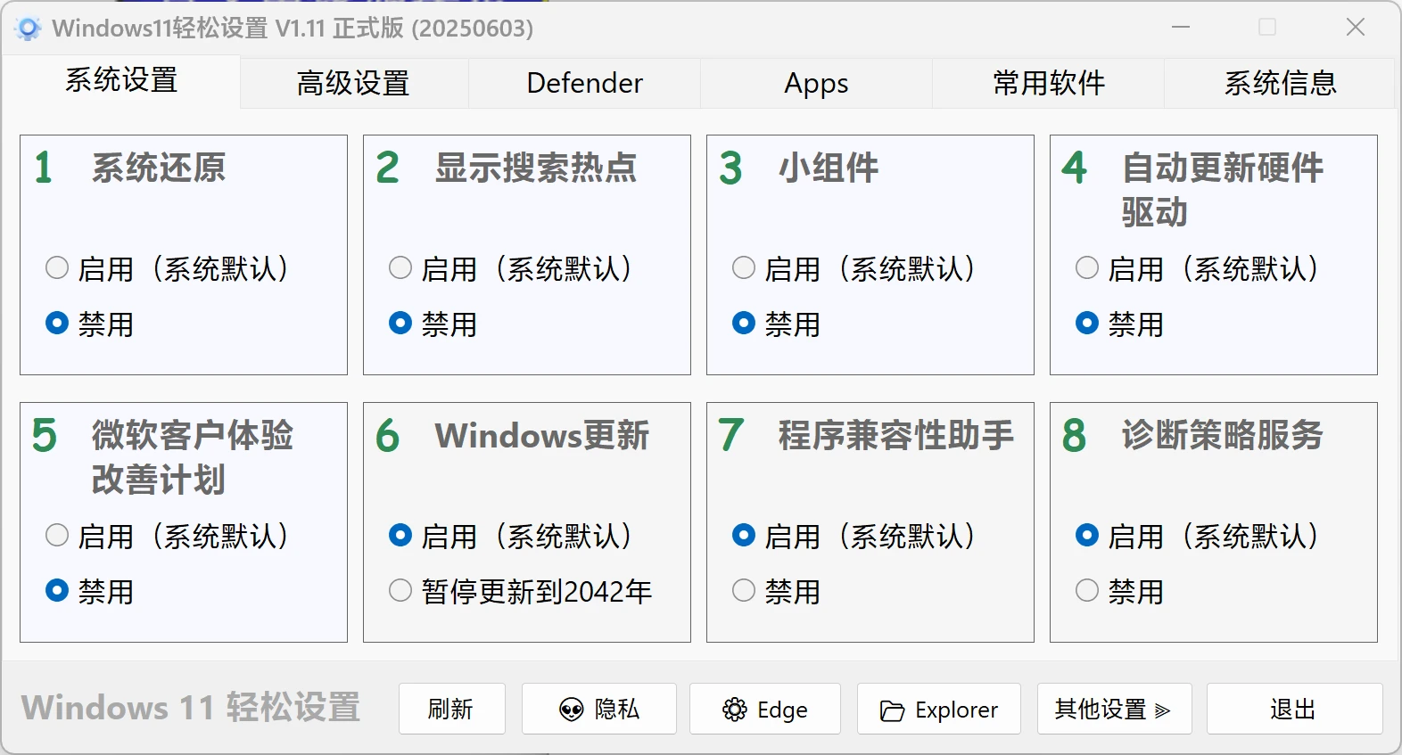Select 暂停更新到2042年 for Windows更新
Image resolution: width=1402 pixels, height=755 pixels.
tap(400, 590)
